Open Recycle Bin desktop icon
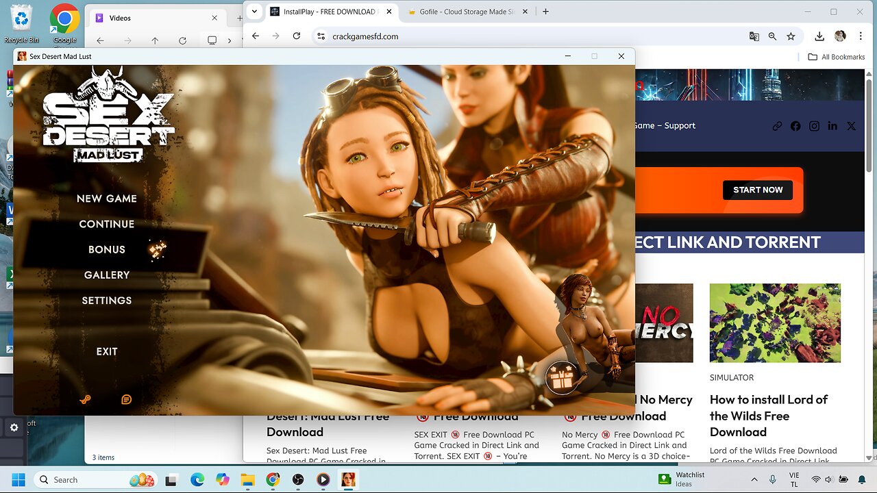 (21, 24)
